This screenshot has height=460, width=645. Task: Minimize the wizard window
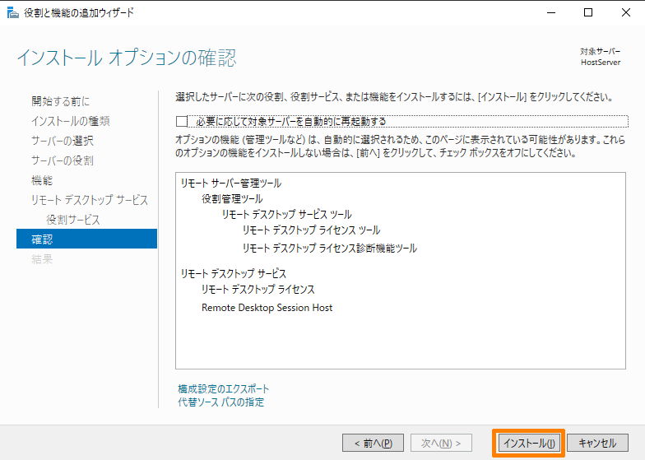pos(551,13)
